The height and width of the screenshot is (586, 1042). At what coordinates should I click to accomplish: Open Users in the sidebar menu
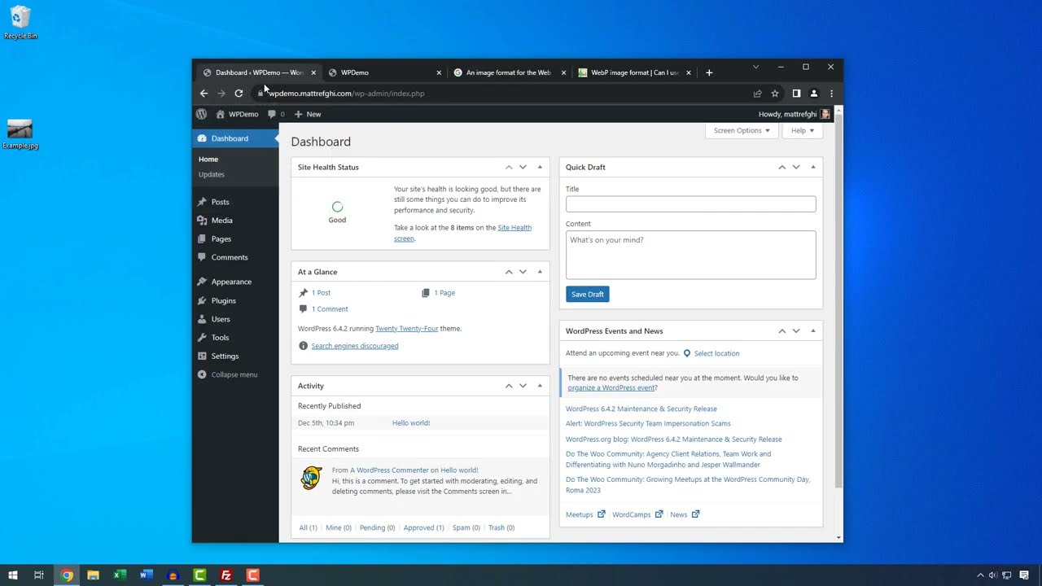[221, 319]
